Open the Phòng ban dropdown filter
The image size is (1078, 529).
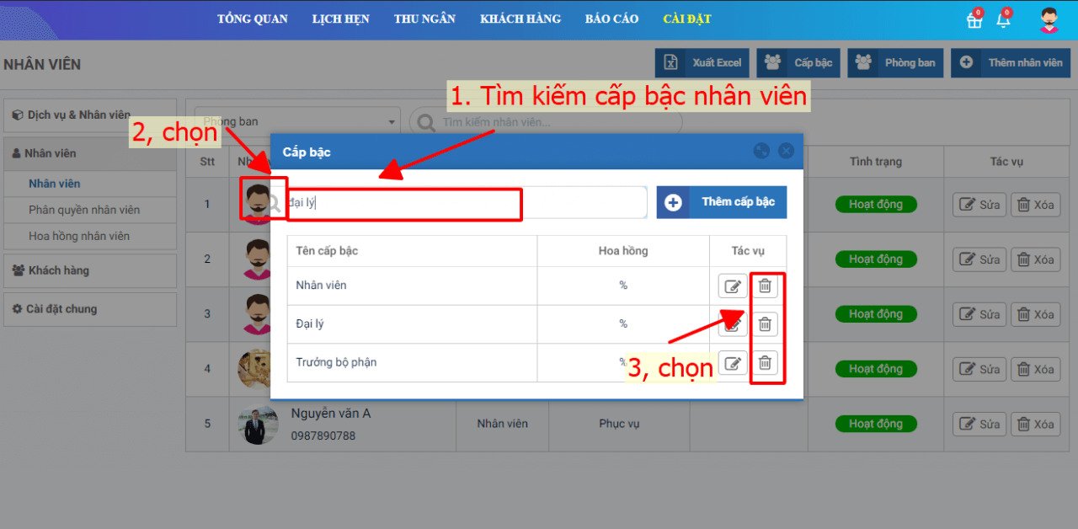[297, 121]
